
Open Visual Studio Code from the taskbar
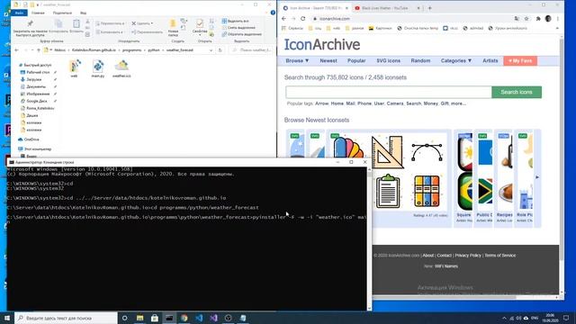pyautogui.click(x=199, y=318)
